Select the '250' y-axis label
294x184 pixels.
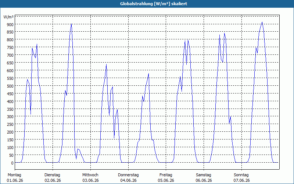(x=10, y=124)
